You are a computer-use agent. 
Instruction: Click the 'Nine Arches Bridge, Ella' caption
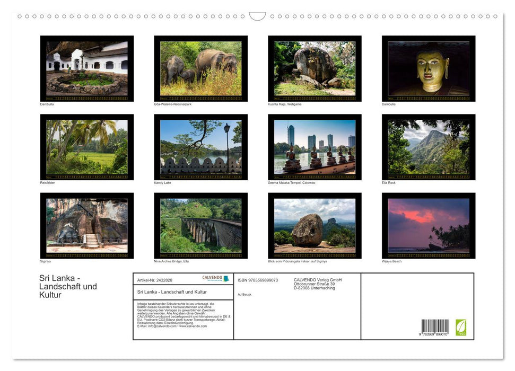[171, 261]
